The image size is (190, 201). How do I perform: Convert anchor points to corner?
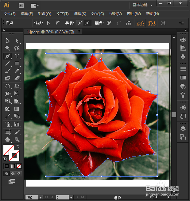click(48, 23)
